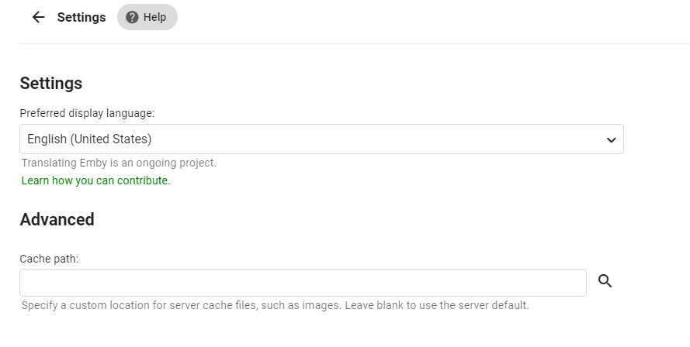Click the Advanced section heading
This screenshot has height=347, width=690.
click(x=57, y=219)
